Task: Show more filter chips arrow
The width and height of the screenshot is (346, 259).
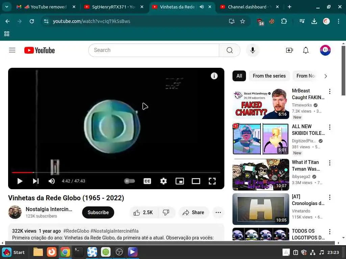Action: [326, 76]
